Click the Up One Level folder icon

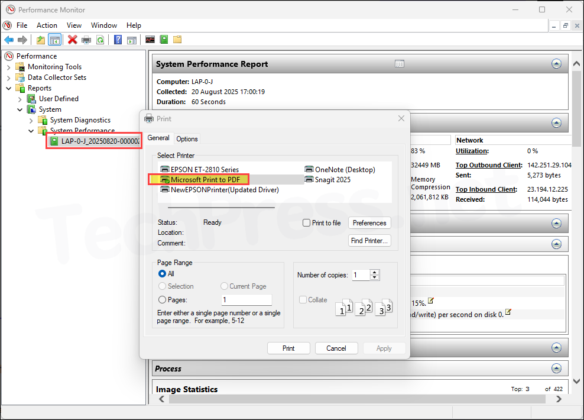tap(41, 40)
